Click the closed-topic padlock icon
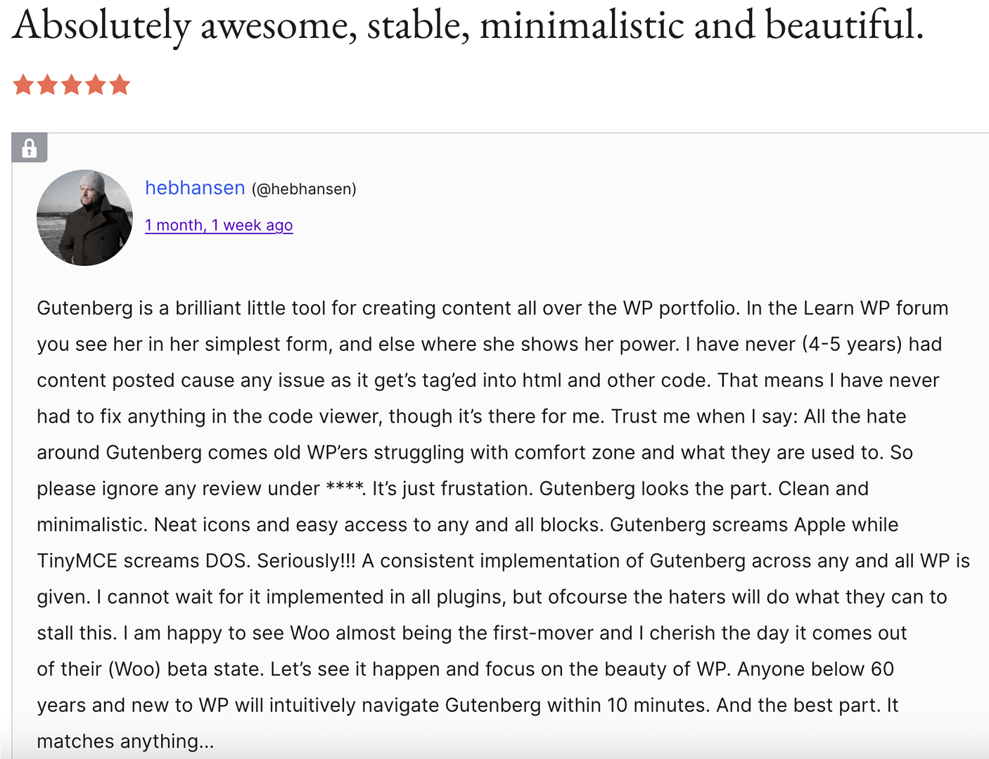This screenshot has height=759, width=989. point(29,148)
